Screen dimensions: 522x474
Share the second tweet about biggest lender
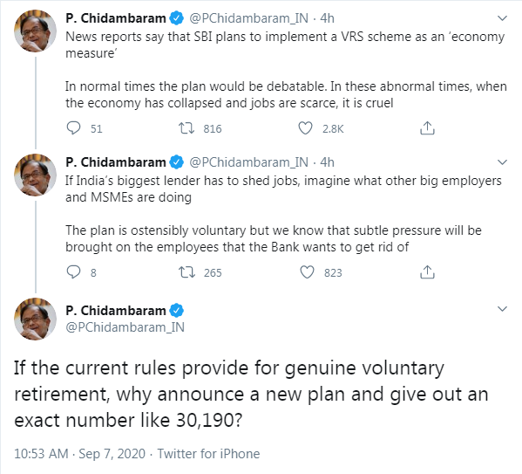(428, 272)
